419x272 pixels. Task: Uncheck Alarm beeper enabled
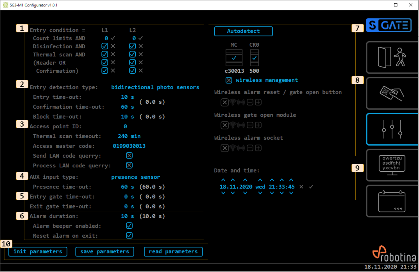(x=129, y=226)
